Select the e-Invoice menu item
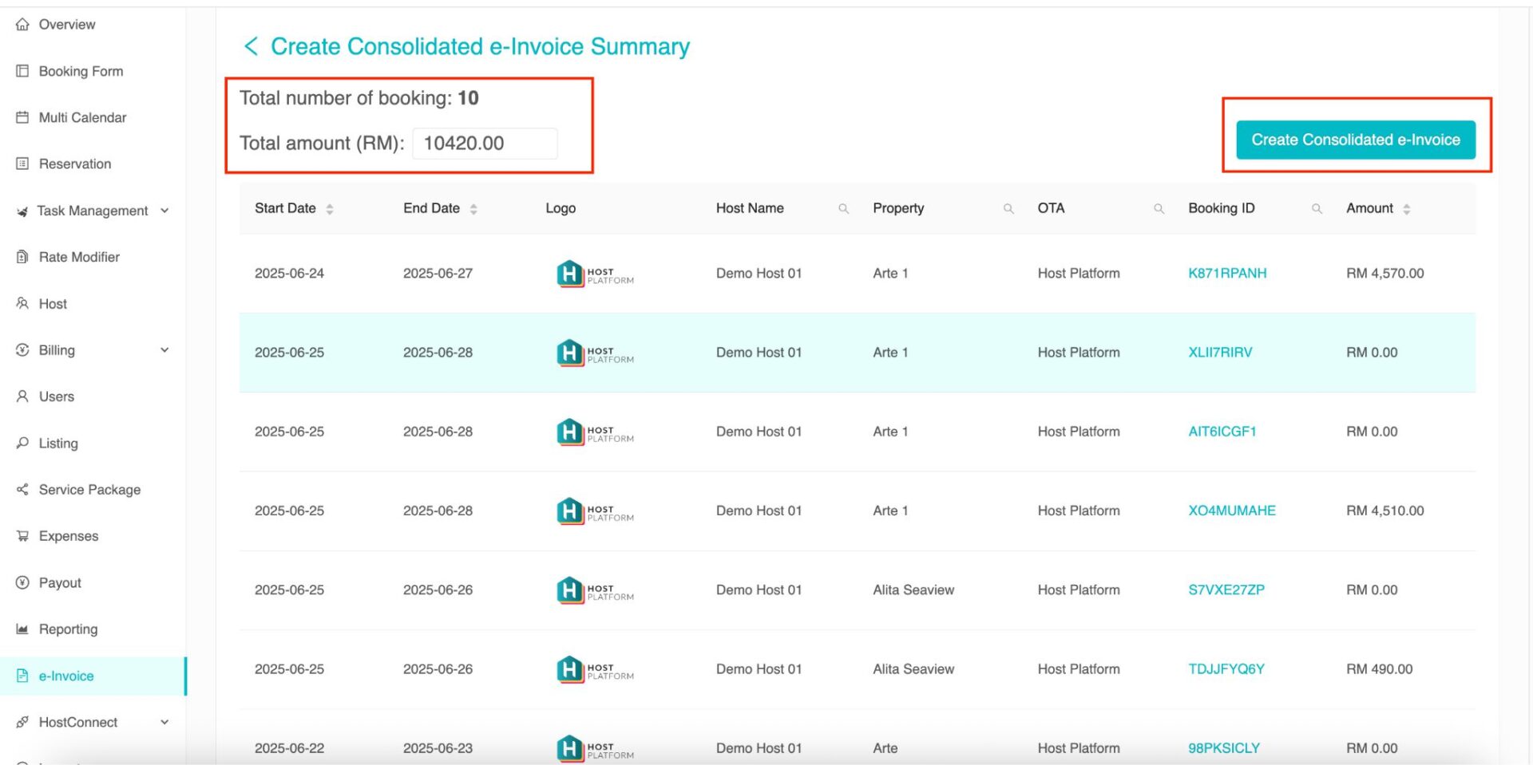The width and height of the screenshot is (1533, 765). pyautogui.click(x=93, y=676)
